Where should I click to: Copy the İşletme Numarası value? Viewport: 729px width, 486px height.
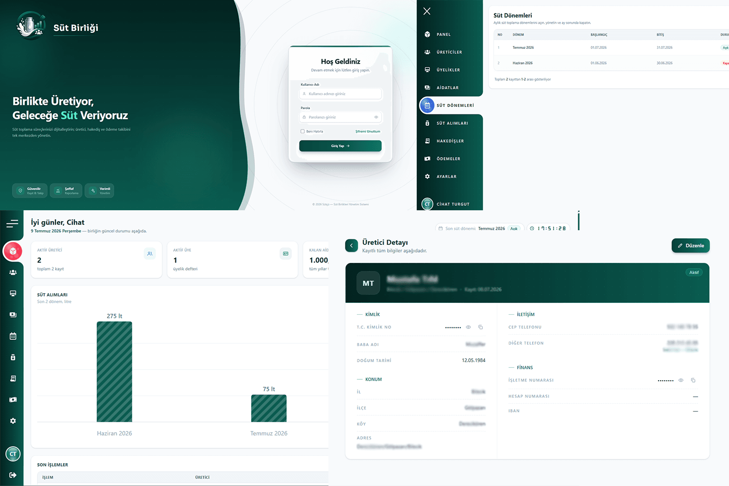[x=693, y=380]
